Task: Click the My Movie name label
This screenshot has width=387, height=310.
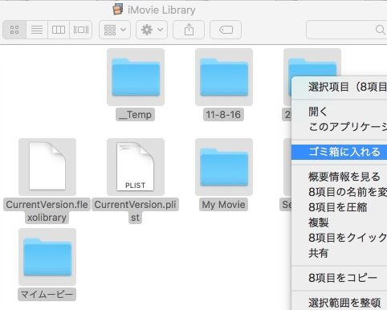Action: (x=223, y=205)
